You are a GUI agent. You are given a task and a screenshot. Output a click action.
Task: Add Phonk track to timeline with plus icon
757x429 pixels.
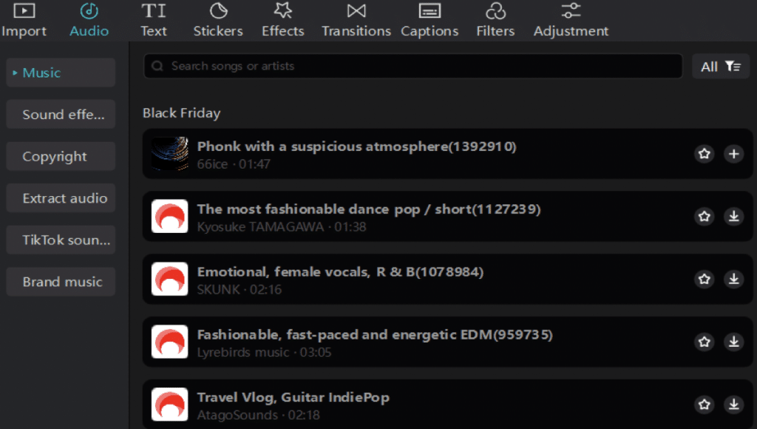[x=734, y=154]
